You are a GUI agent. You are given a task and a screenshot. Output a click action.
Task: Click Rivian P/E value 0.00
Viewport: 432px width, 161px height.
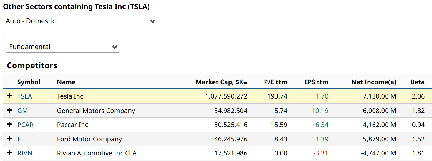(x=281, y=153)
